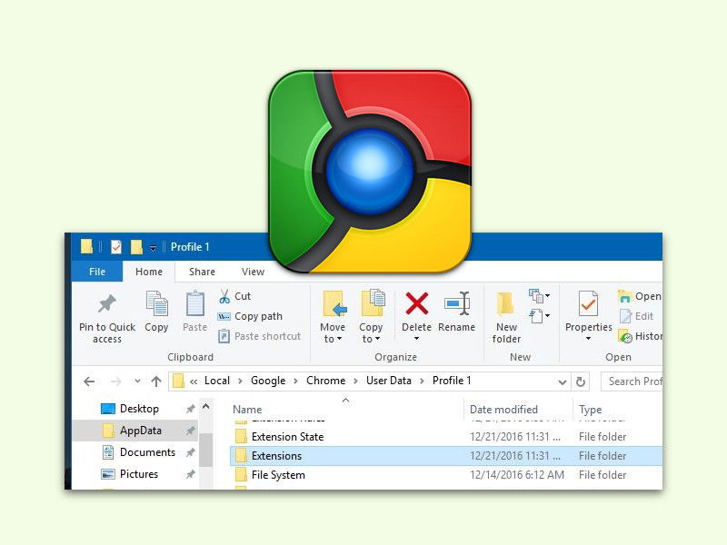Go up one folder level
This screenshot has width=727, height=545.
click(x=156, y=381)
